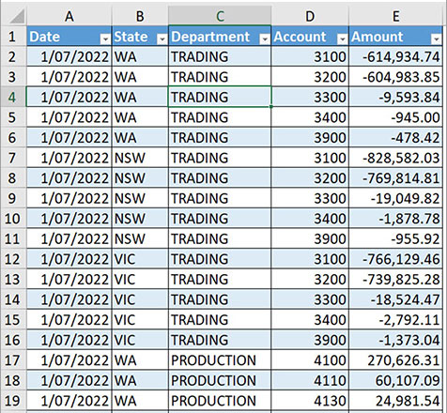This screenshot has width=447, height=413.
Task: Select the cell with -828,582.03
Action: pos(395,158)
